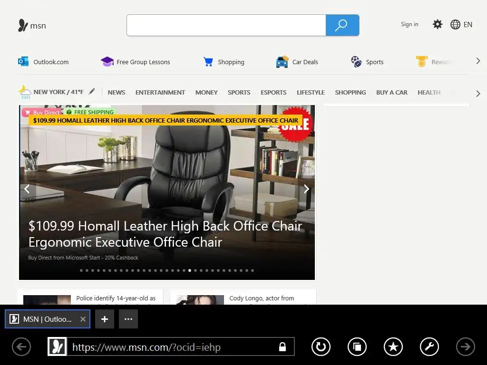Image resolution: width=487 pixels, height=365 pixels.
Task: Open page tools wrench button
Action: pos(429,346)
